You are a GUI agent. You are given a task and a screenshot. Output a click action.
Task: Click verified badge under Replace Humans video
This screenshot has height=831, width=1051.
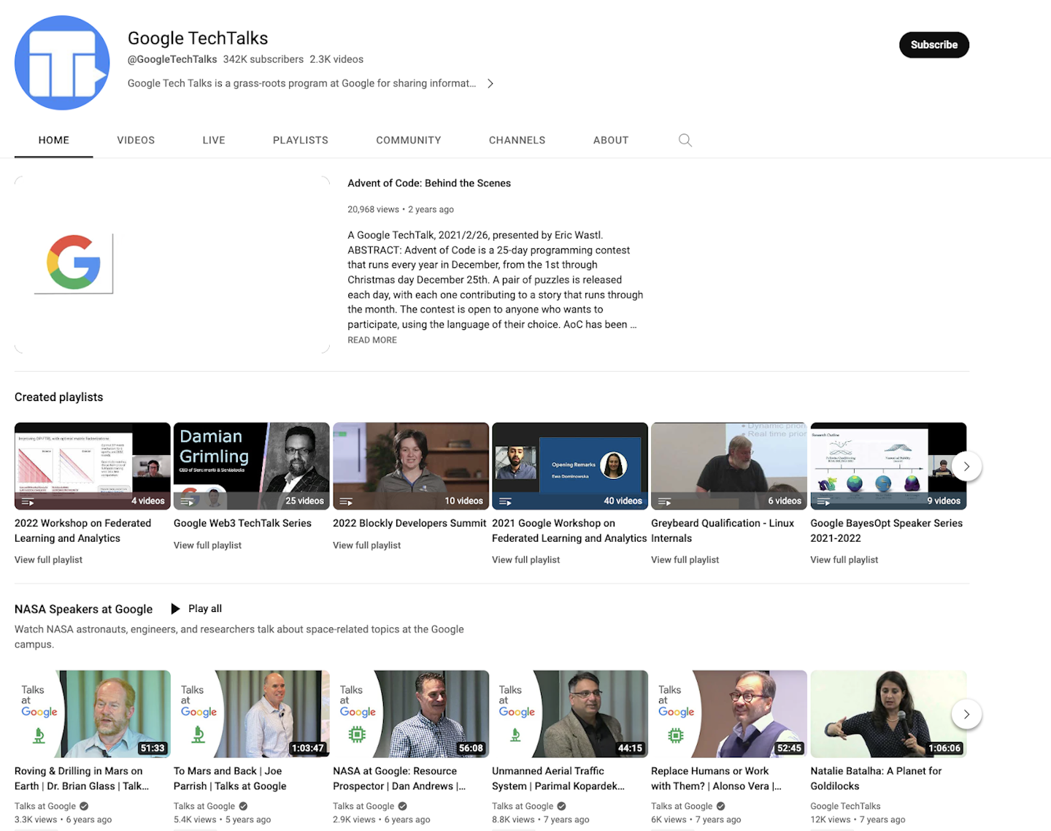720,806
